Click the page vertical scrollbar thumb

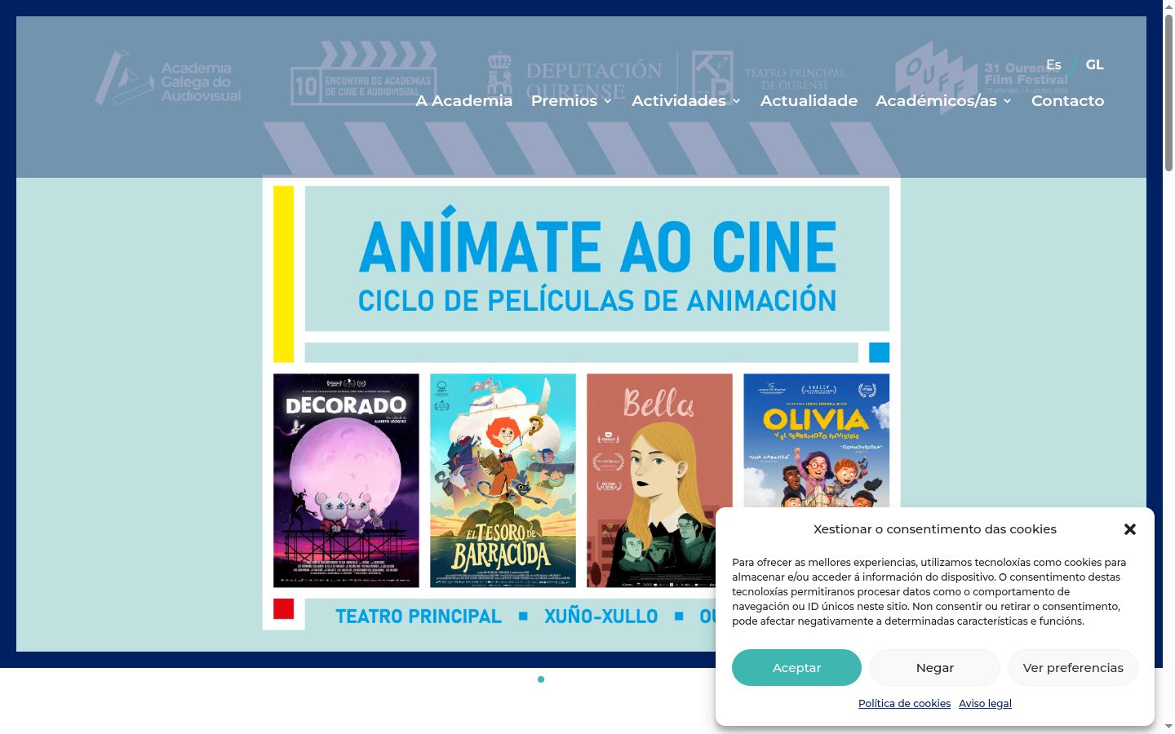(x=1168, y=94)
